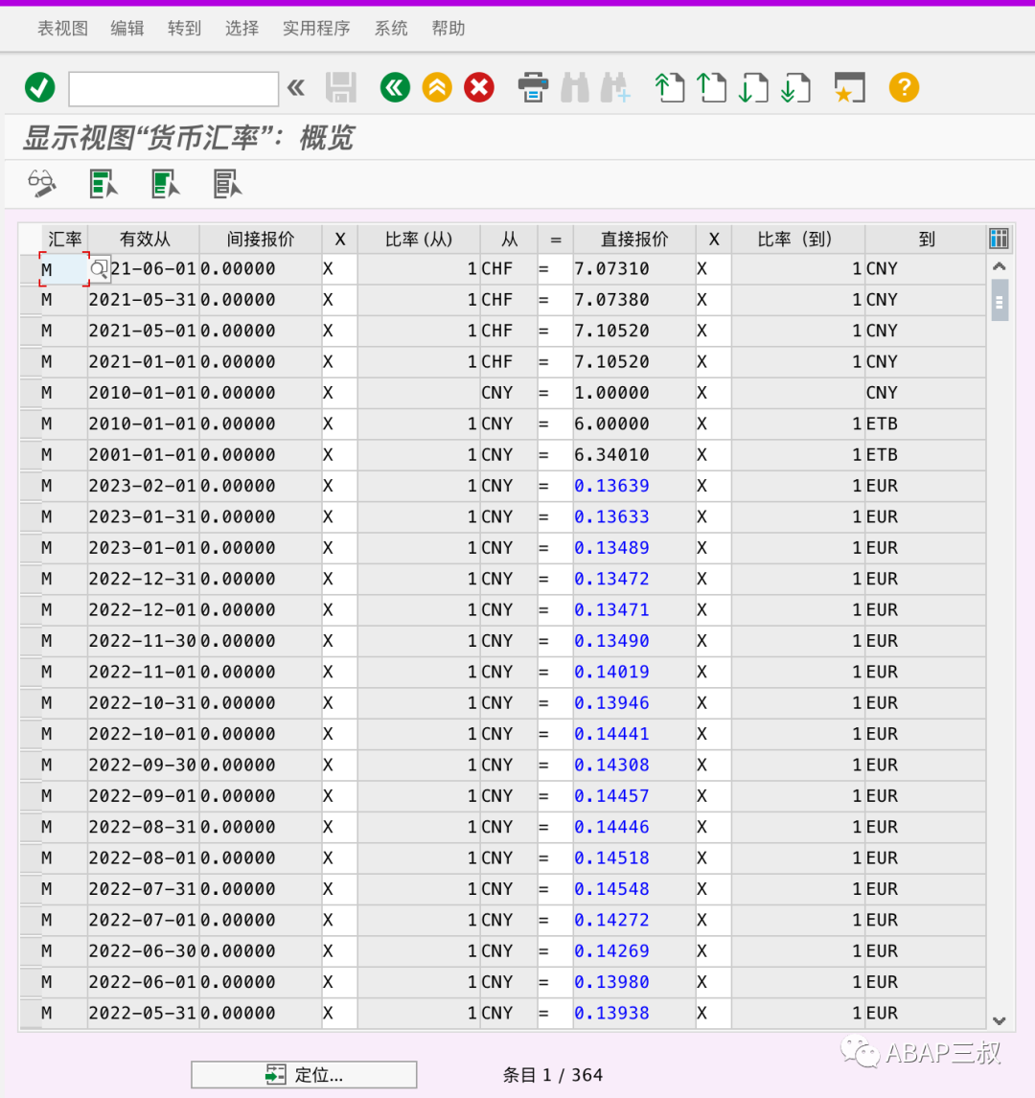Viewport: 1035px width, 1098px height.
Task: Click the yellow Exit up-arrow icon
Action: click(437, 87)
